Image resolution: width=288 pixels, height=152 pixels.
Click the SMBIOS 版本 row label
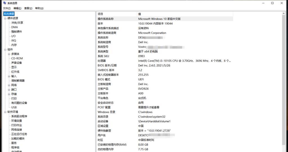106,70
